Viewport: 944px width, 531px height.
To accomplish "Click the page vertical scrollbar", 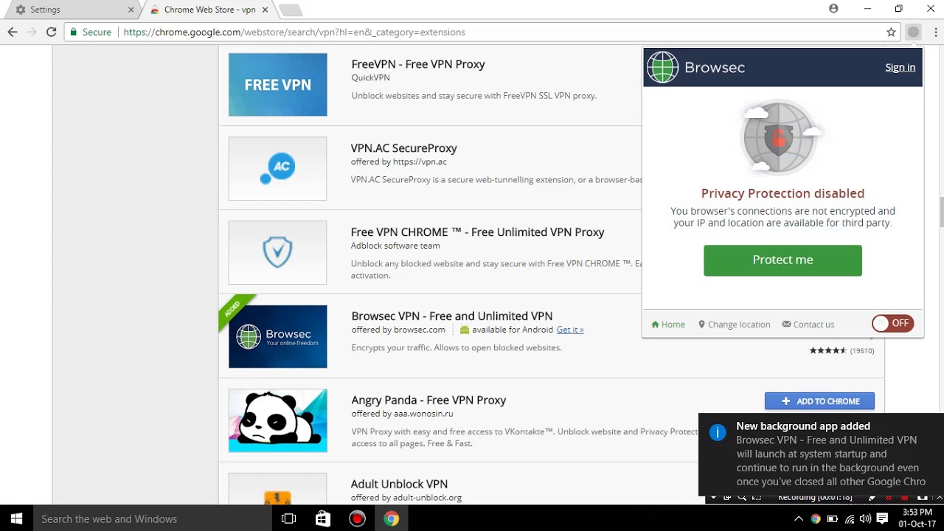I will click(x=940, y=210).
